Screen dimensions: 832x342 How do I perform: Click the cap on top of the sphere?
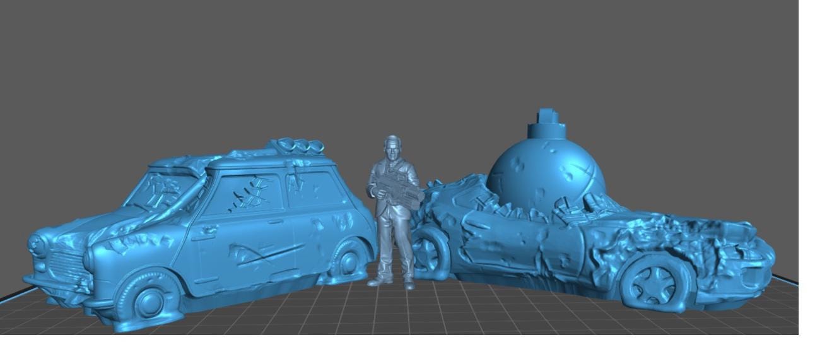pos(545,118)
